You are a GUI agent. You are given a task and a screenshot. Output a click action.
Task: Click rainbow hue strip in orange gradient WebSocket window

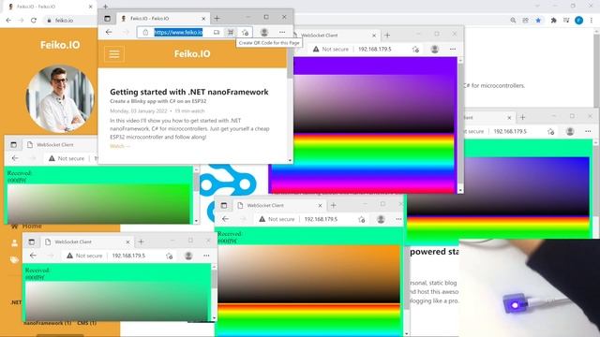tap(308, 320)
